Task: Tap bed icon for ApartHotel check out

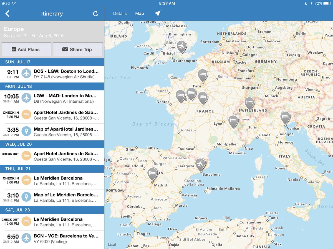Action: click(x=26, y=156)
